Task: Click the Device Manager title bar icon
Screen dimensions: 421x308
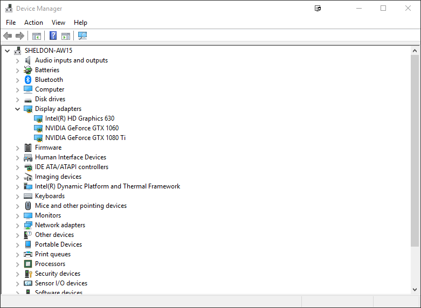Action: (9, 8)
